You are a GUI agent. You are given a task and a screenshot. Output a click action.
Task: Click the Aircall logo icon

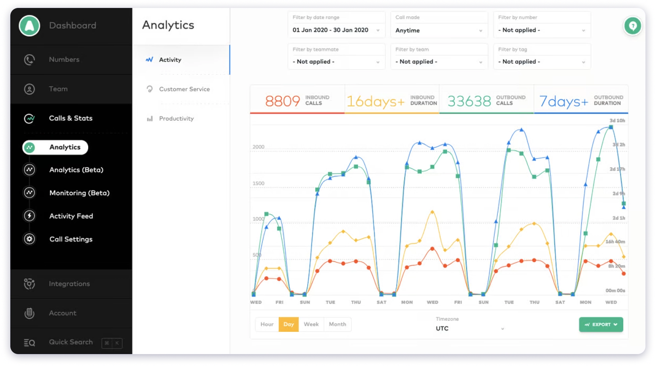tap(29, 26)
